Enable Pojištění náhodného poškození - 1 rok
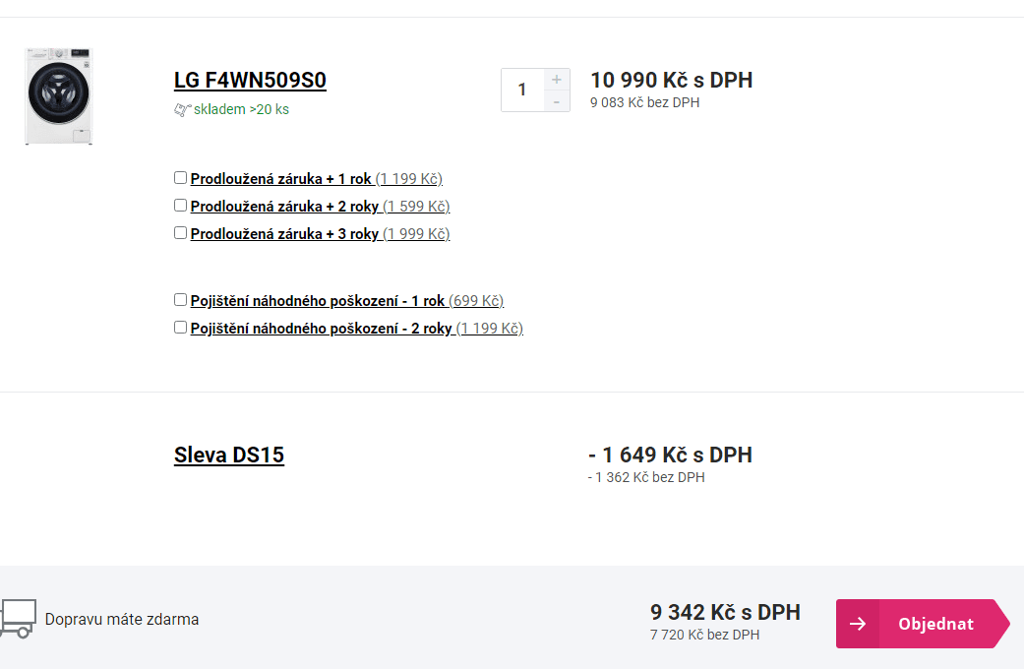The height and width of the screenshot is (669, 1024). 180,299
